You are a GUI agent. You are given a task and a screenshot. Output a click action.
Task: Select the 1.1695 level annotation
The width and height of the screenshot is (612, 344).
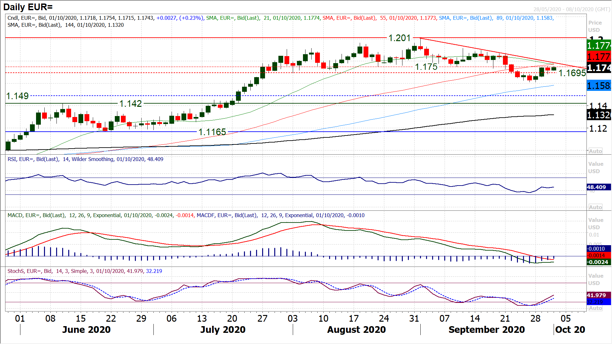click(x=572, y=73)
